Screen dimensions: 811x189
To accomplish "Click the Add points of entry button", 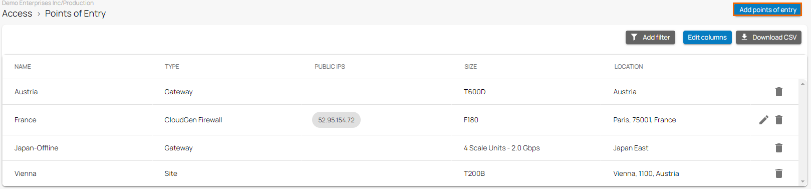I will pyautogui.click(x=767, y=10).
